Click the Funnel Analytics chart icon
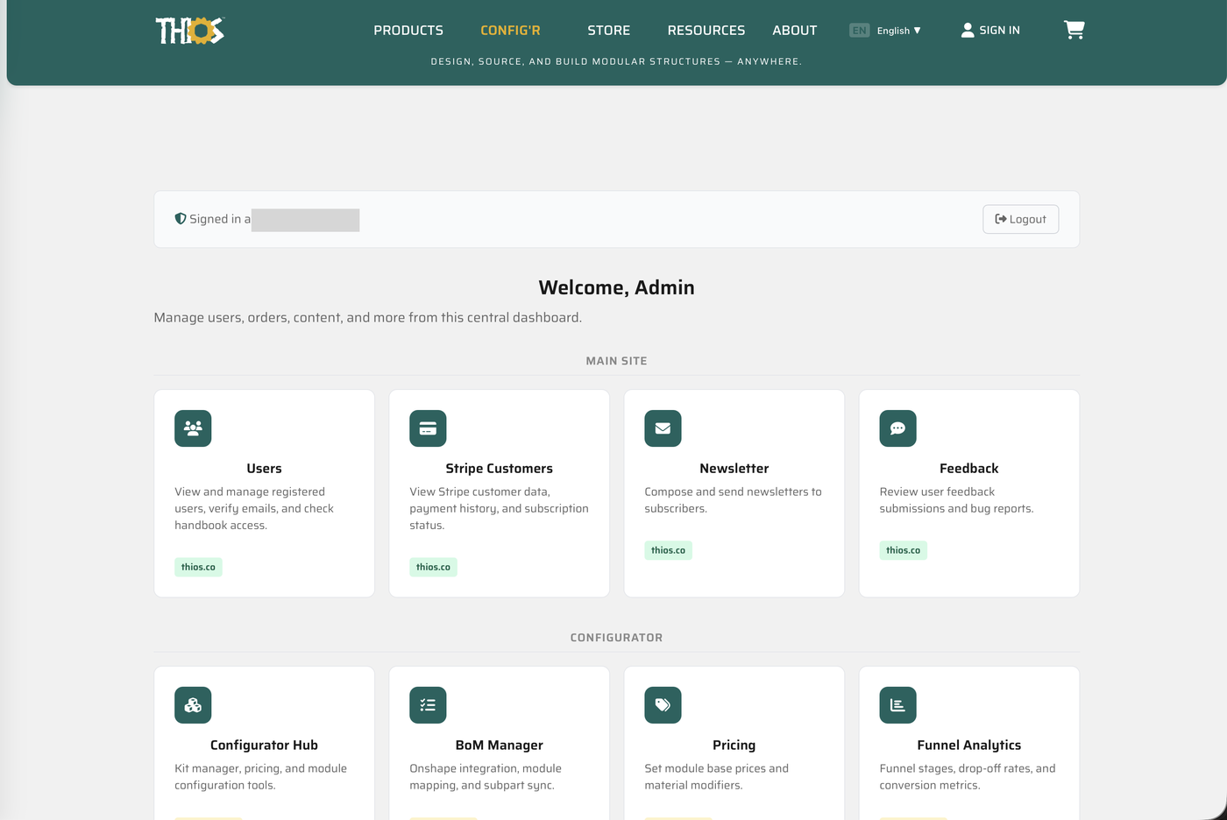 (897, 705)
